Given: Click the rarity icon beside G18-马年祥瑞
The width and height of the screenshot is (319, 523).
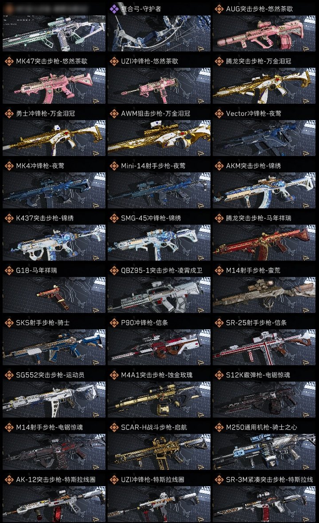Looking at the screenshot, I should click(9, 270).
